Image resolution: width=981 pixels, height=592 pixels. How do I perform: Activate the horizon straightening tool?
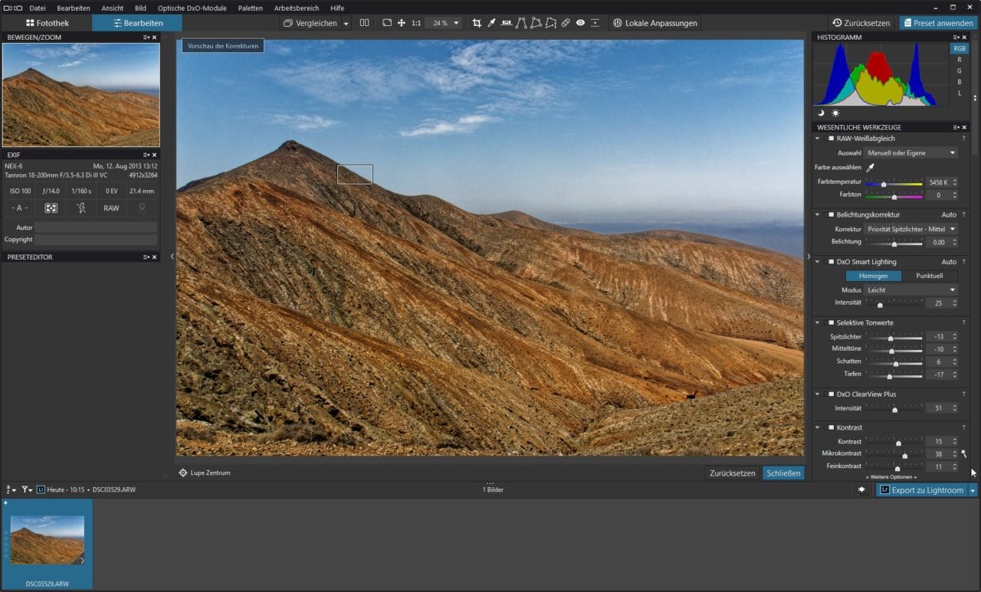point(506,23)
